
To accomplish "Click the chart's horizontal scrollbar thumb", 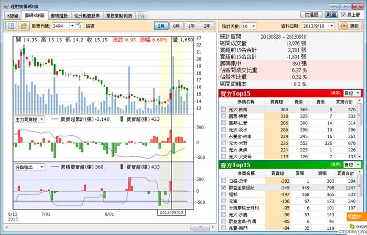I will [200, 227].
